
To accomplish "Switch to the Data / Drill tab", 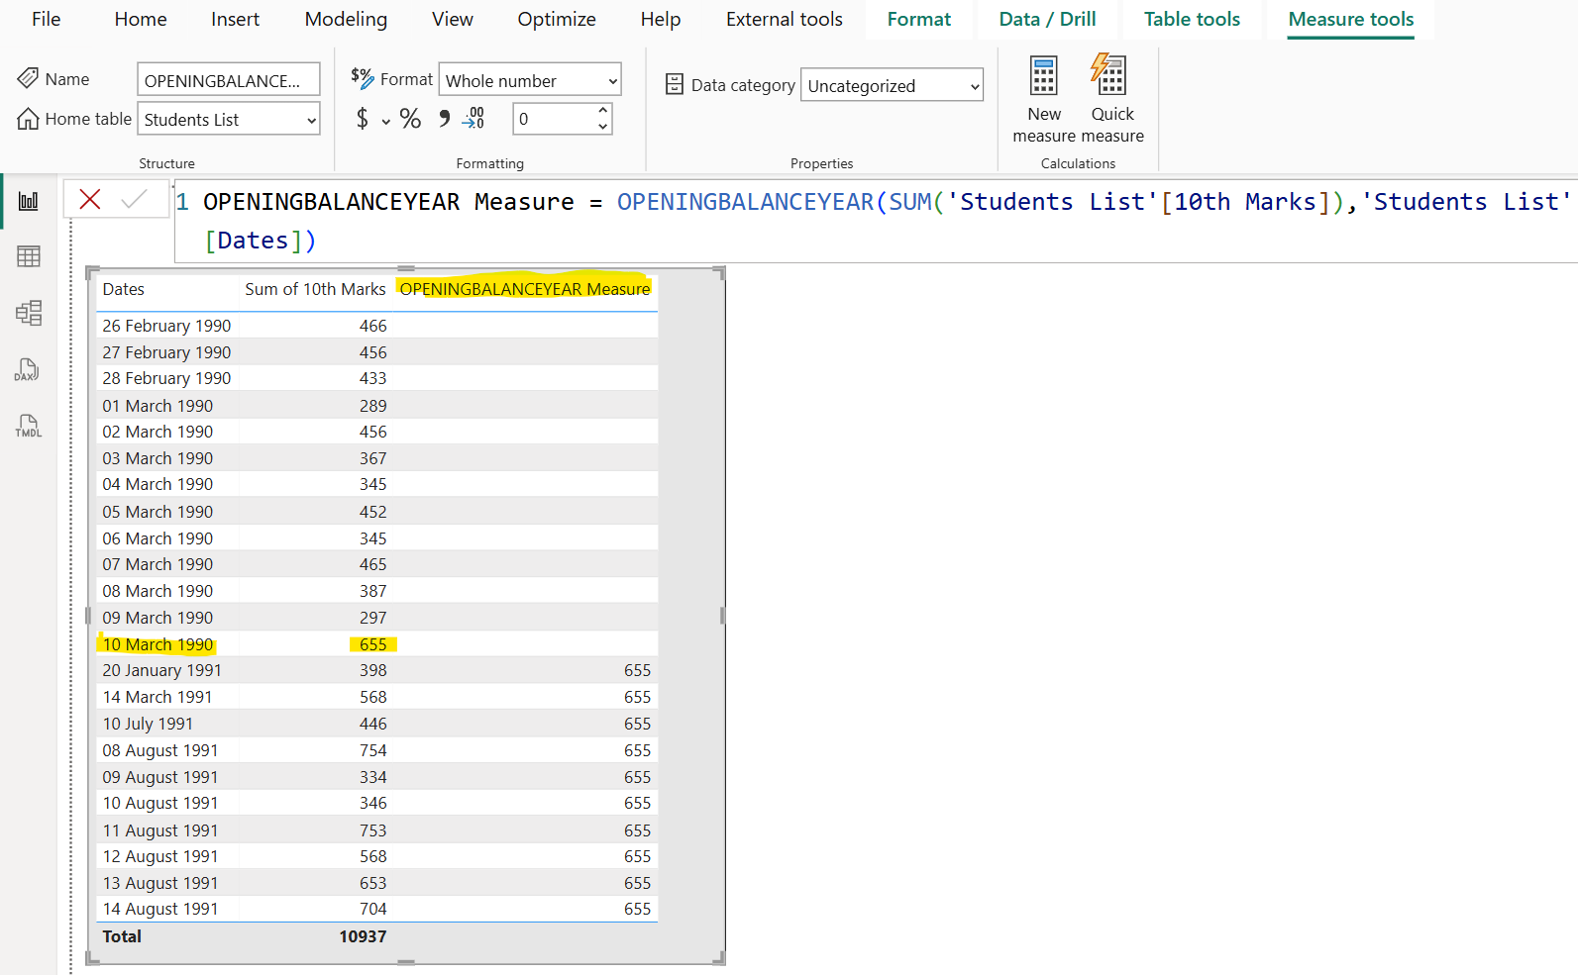I will 1047,19.
